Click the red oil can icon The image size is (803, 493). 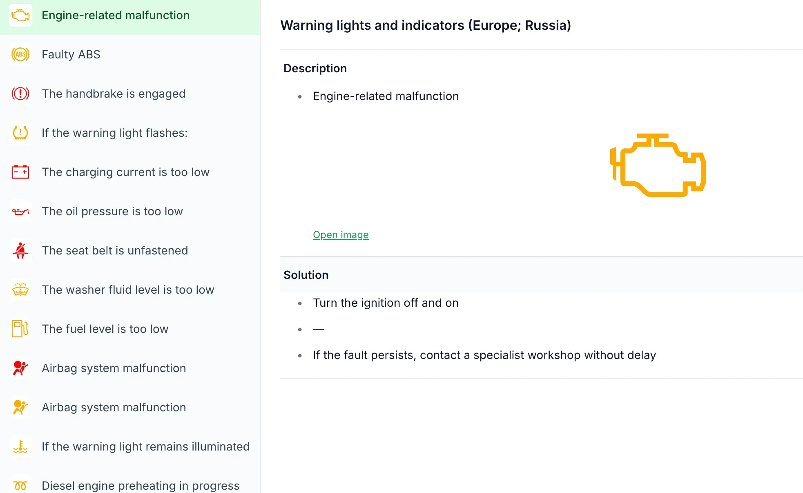pos(20,211)
